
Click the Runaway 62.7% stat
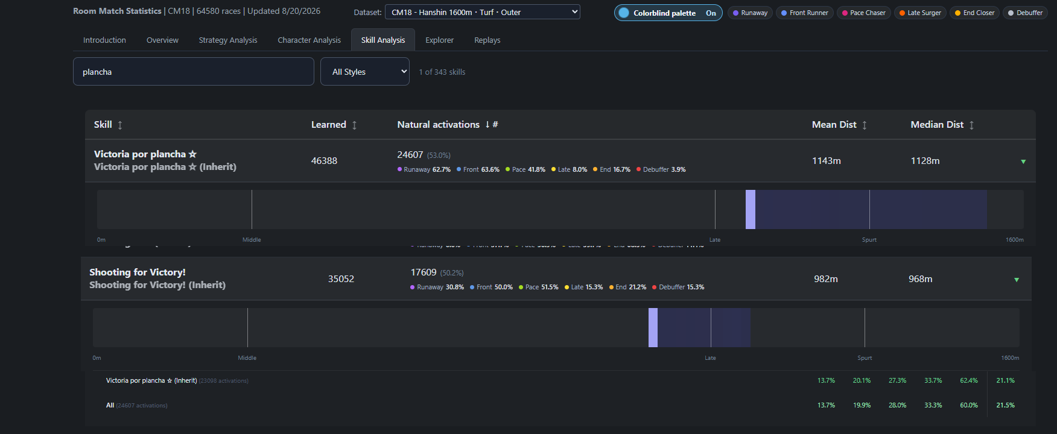[424, 169]
